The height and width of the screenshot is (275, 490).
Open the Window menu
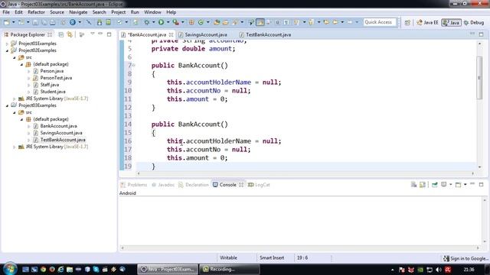coord(152,12)
